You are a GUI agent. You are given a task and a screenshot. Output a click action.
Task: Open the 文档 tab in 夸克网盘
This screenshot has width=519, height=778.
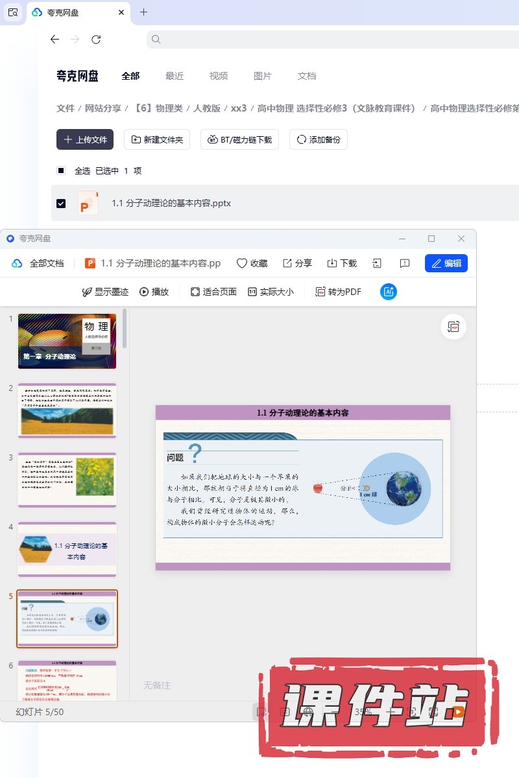click(307, 76)
